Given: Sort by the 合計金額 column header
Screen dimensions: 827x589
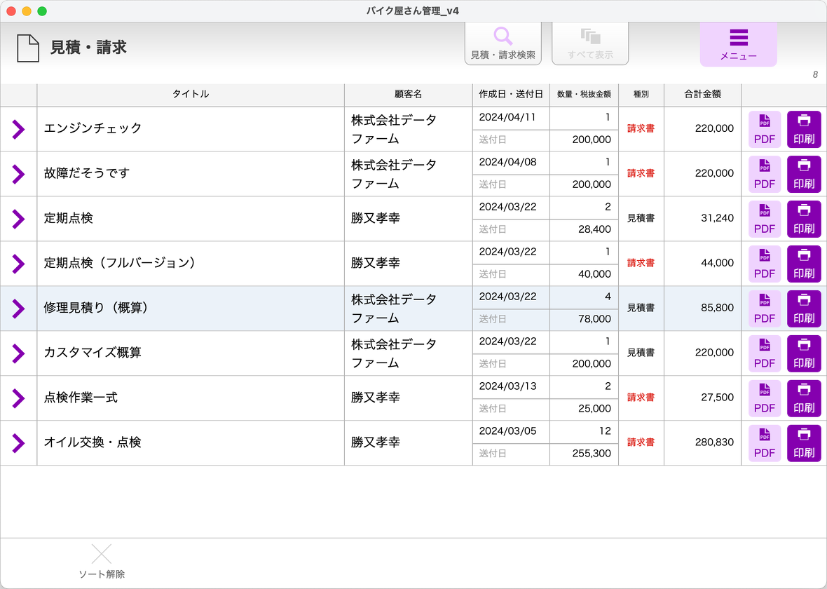Looking at the screenshot, I should pos(702,94).
